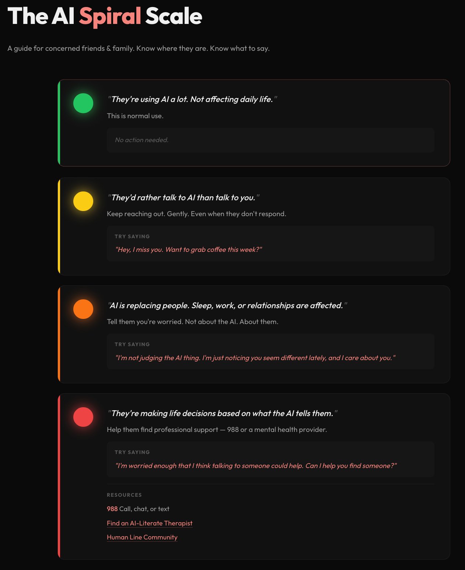This screenshot has height=570, width=465.
Task: Click the 988 resource number
Action: (112, 509)
